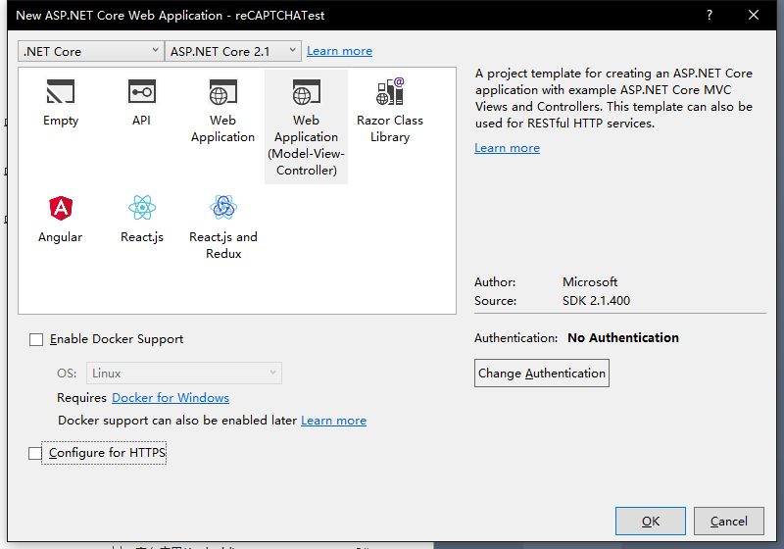The width and height of the screenshot is (784, 549).
Task: Select the Empty project template icon
Action: [x=61, y=93]
